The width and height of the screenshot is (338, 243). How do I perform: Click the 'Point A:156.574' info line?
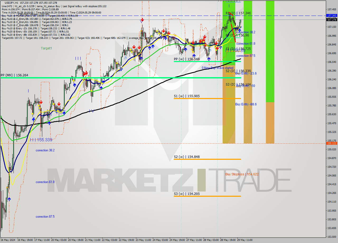(30, 9)
